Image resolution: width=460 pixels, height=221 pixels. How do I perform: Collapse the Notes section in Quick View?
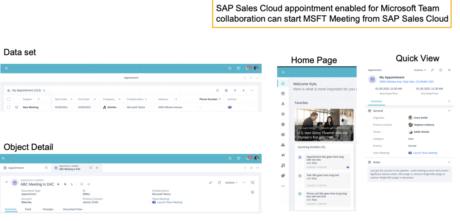[449, 162]
